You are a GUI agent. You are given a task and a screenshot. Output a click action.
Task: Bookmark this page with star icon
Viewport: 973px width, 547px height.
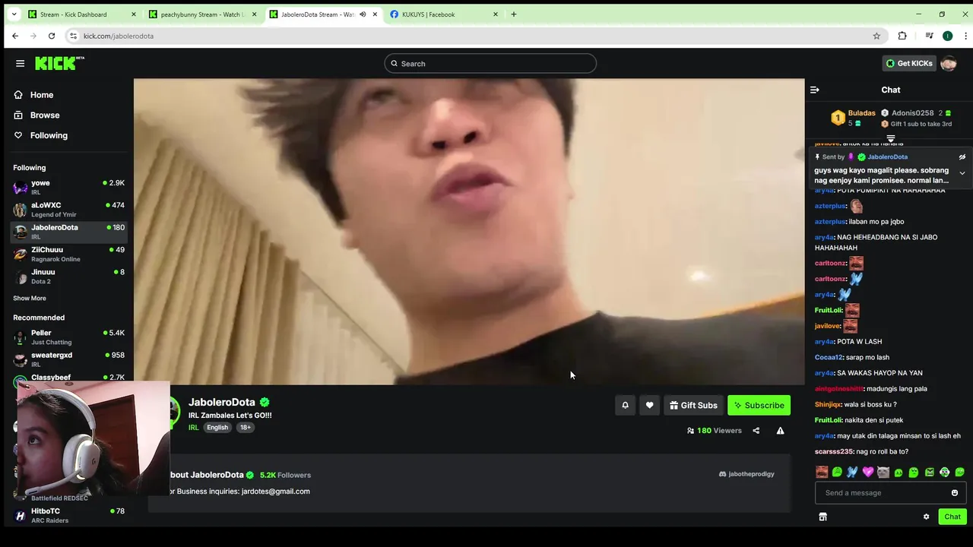(876, 36)
